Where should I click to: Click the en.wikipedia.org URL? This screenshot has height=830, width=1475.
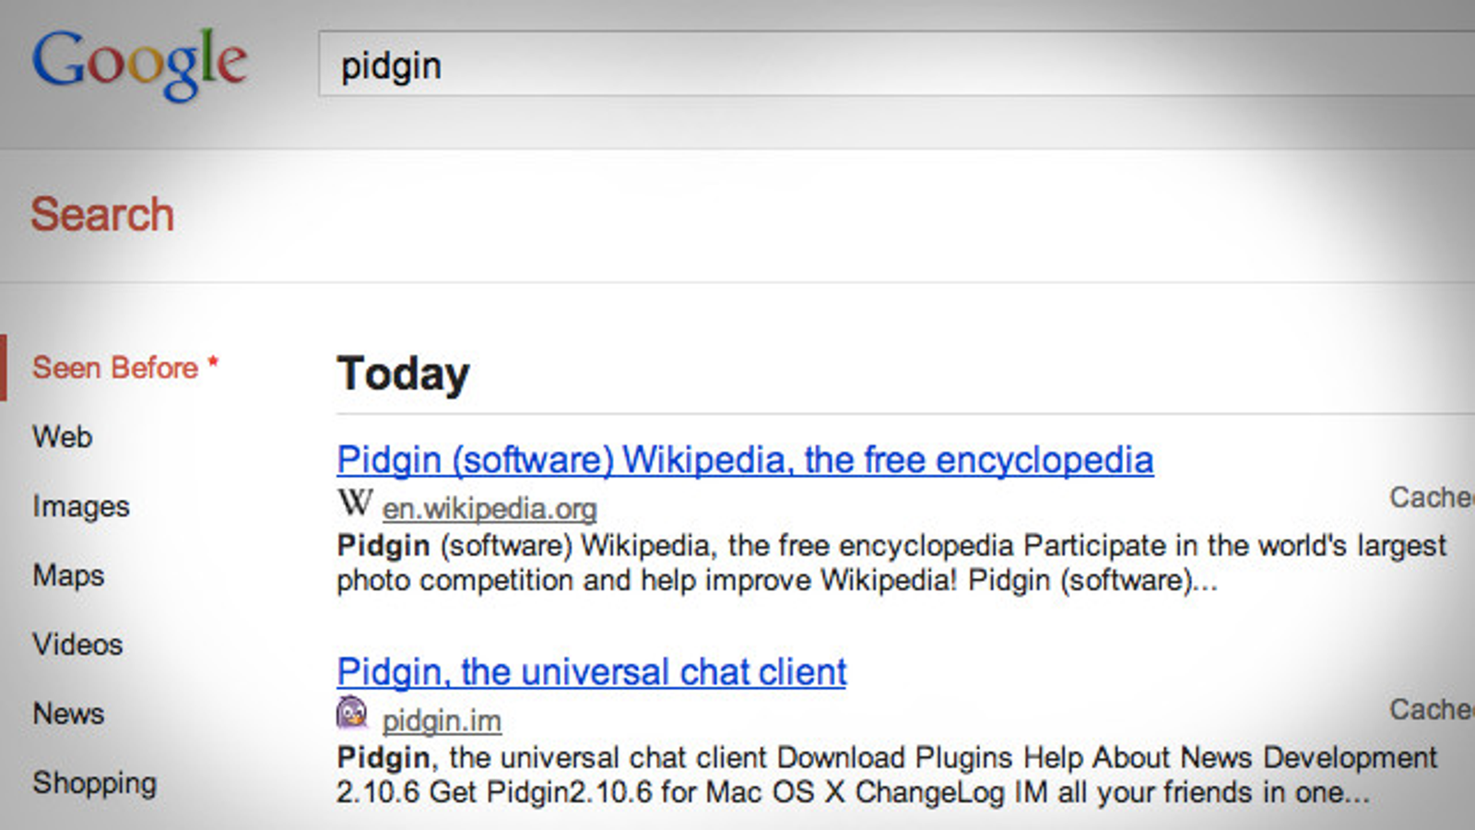[490, 508]
